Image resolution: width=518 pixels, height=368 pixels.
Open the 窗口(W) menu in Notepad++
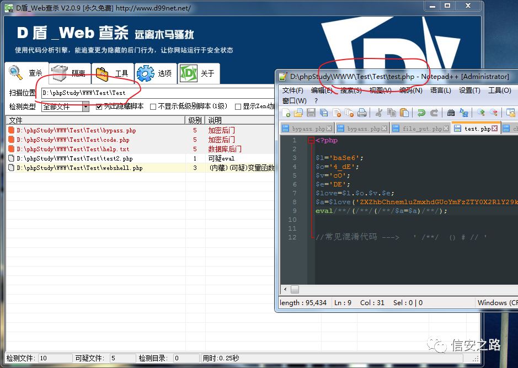(x=294, y=100)
